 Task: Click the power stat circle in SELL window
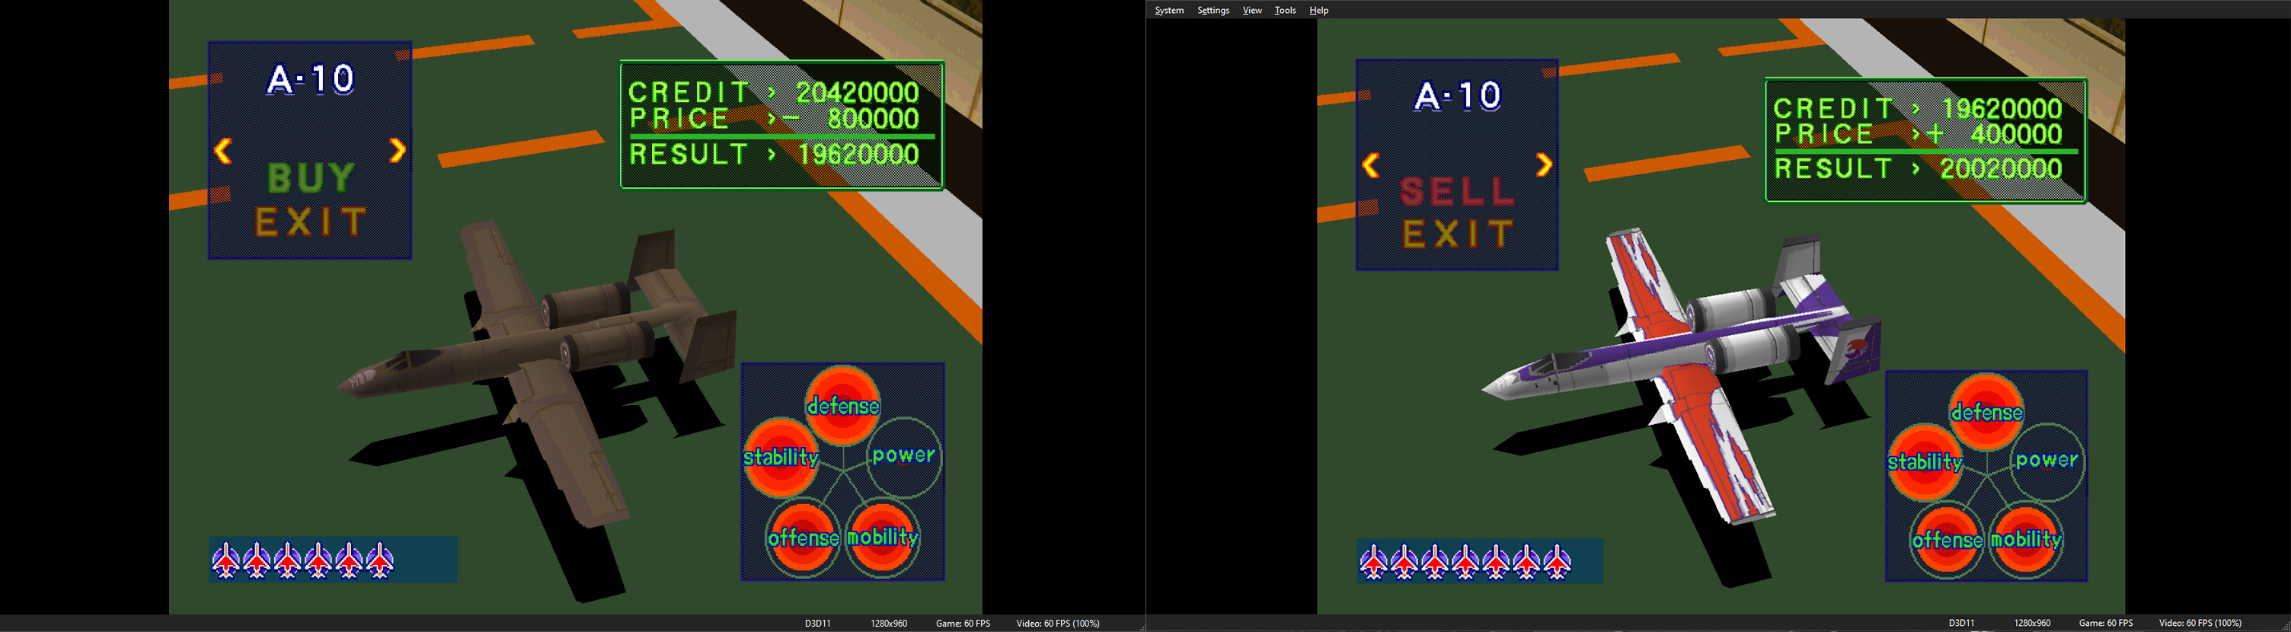point(2047,461)
